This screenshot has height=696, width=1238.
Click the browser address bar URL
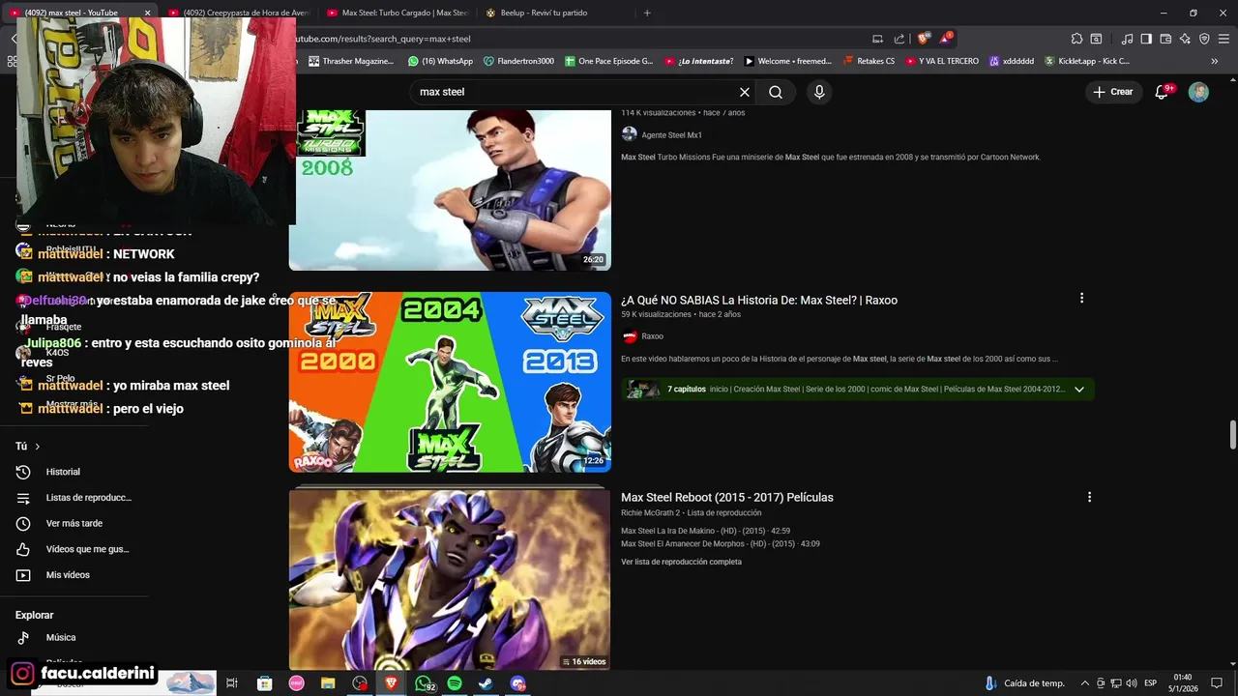[x=383, y=39]
